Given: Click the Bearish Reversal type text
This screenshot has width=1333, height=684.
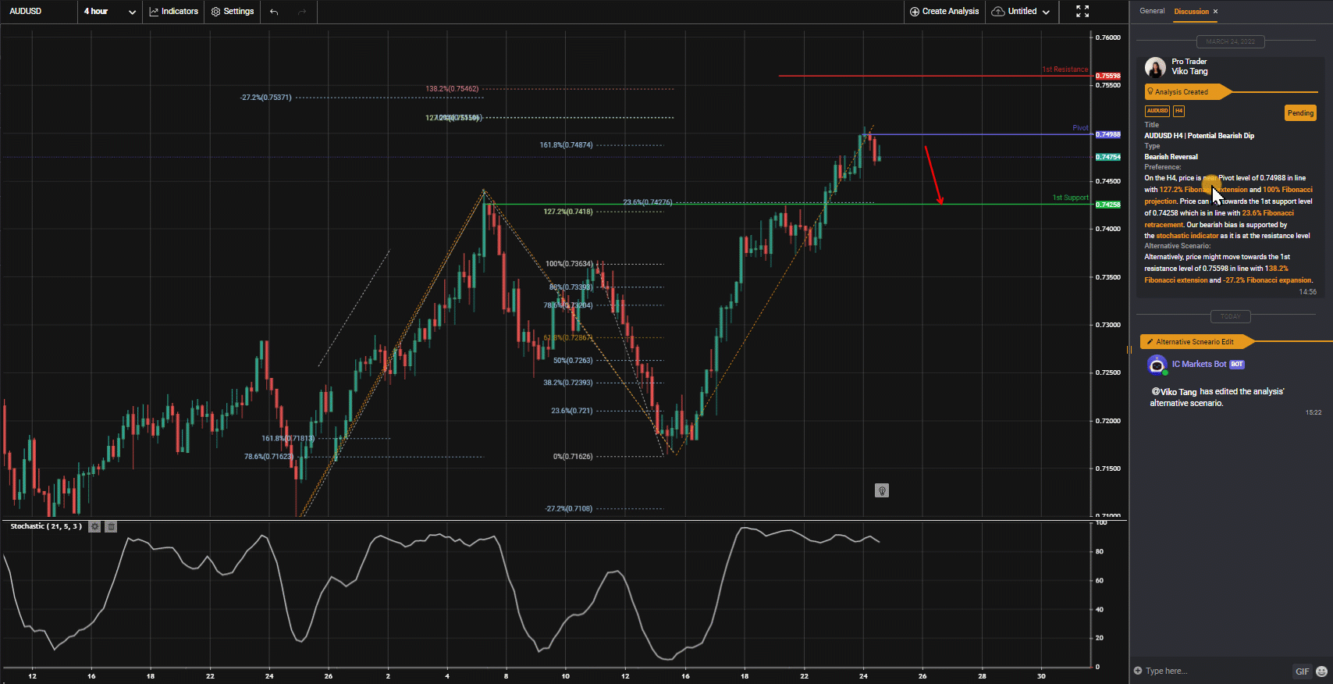Looking at the screenshot, I should point(1171,157).
